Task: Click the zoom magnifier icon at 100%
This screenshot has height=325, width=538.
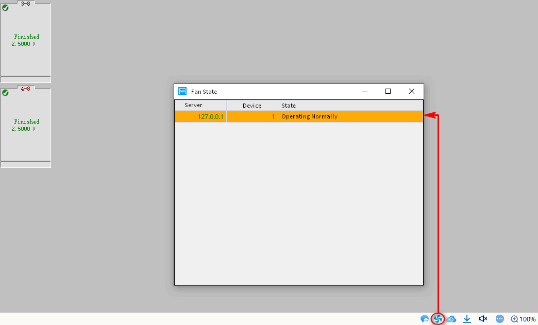Action: coord(514,319)
